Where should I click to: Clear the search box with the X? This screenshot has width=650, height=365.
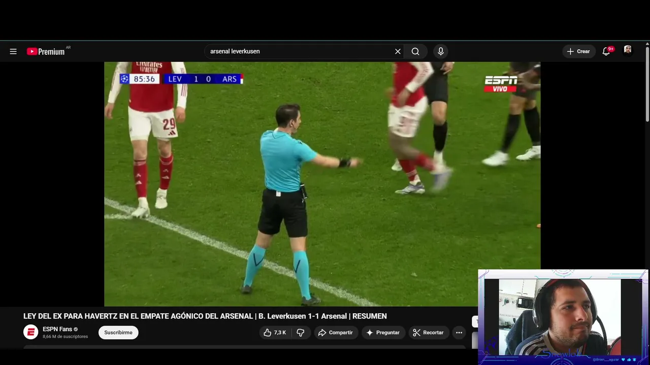[398, 51]
